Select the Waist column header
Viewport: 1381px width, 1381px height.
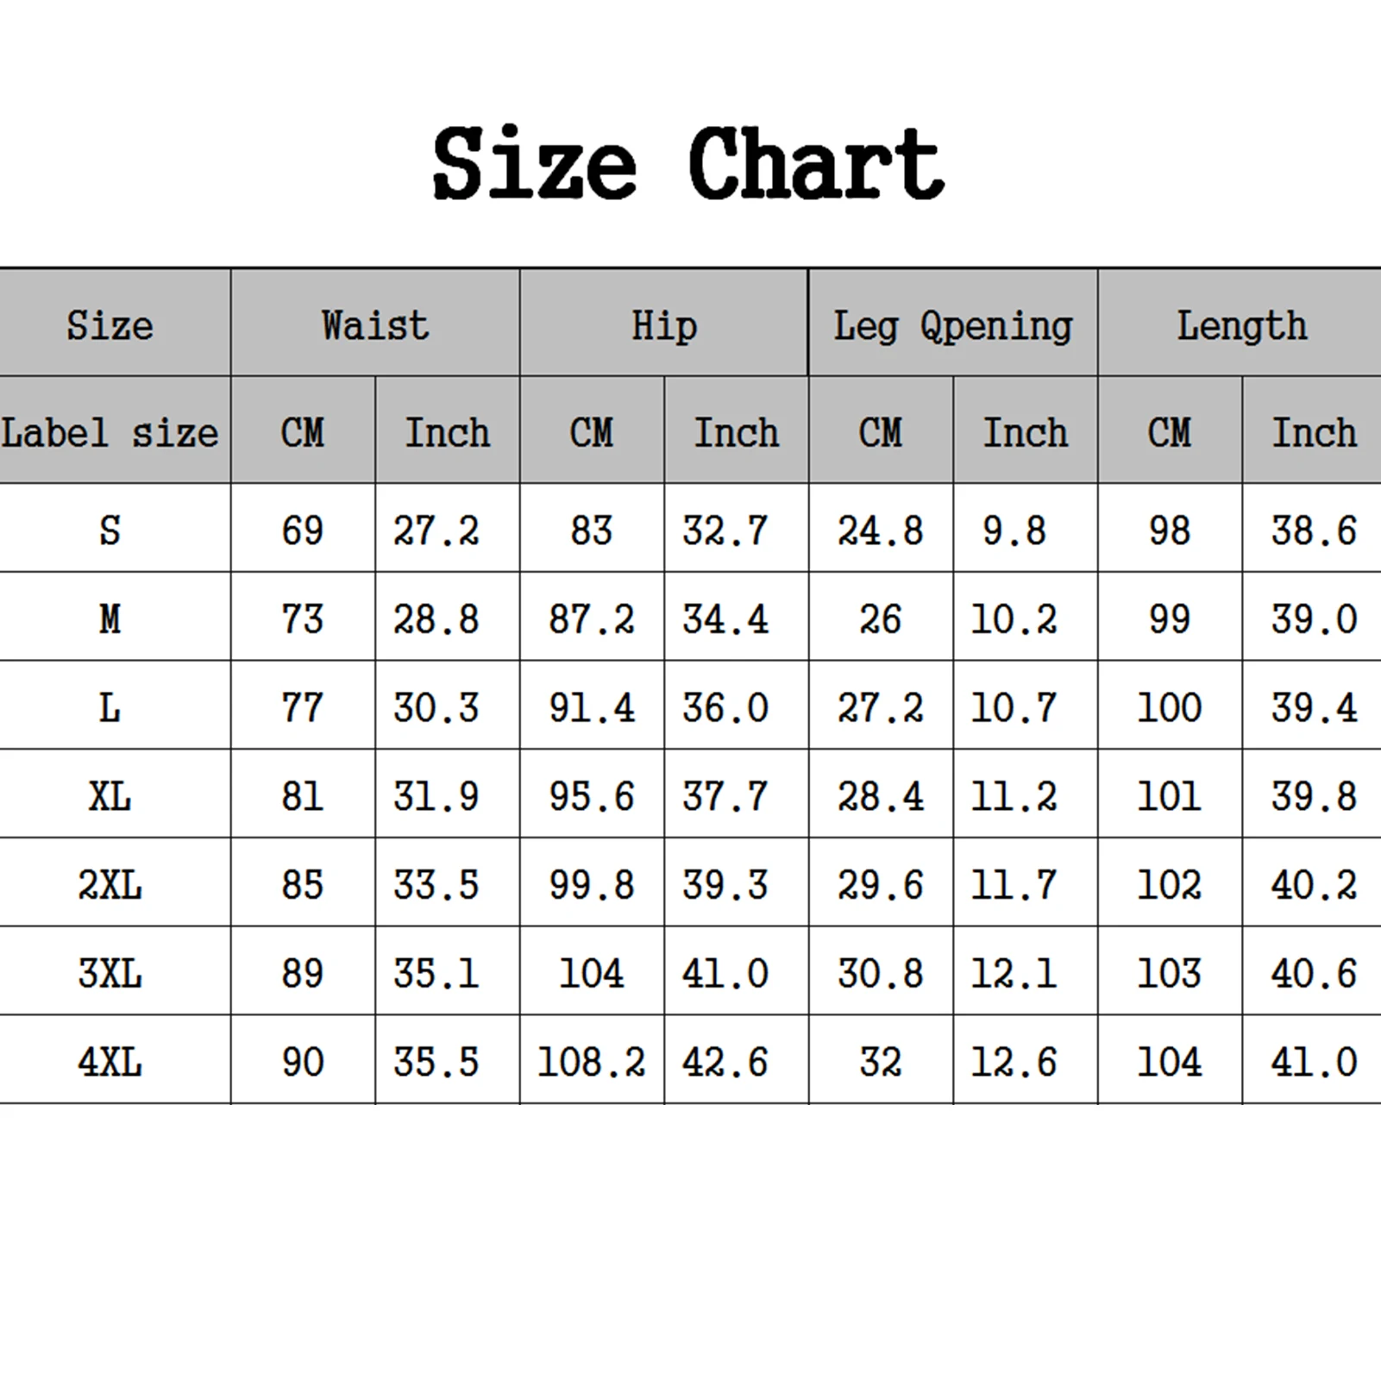[x=375, y=325]
